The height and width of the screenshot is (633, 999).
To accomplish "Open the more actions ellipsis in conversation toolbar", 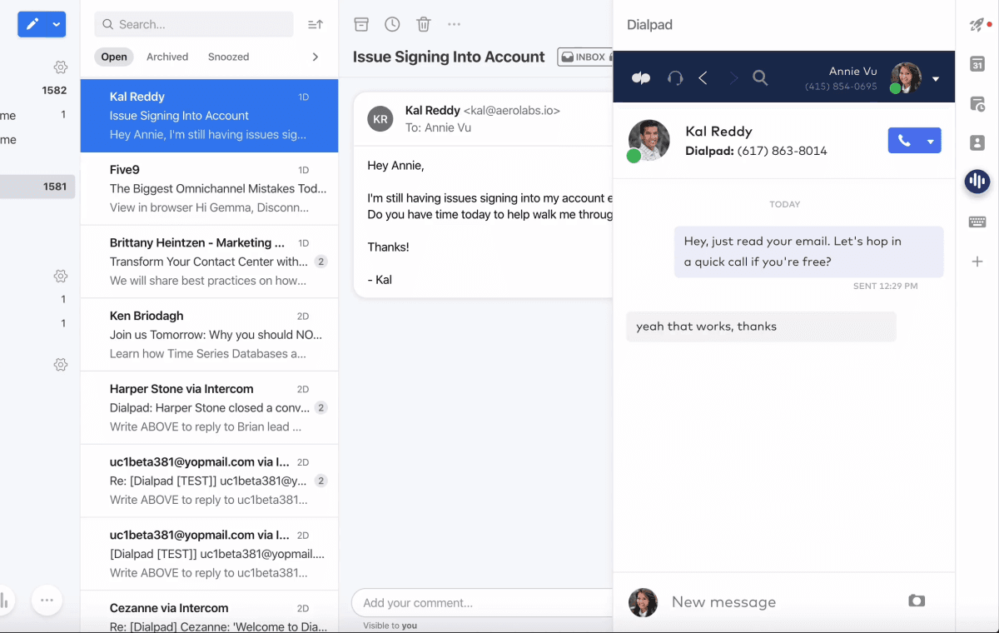I will coord(455,24).
